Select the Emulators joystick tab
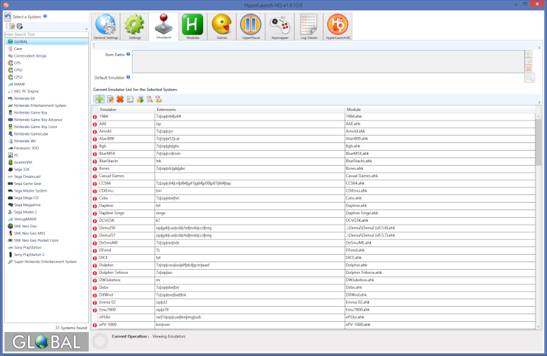The image size is (547, 356). (x=163, y=27)
